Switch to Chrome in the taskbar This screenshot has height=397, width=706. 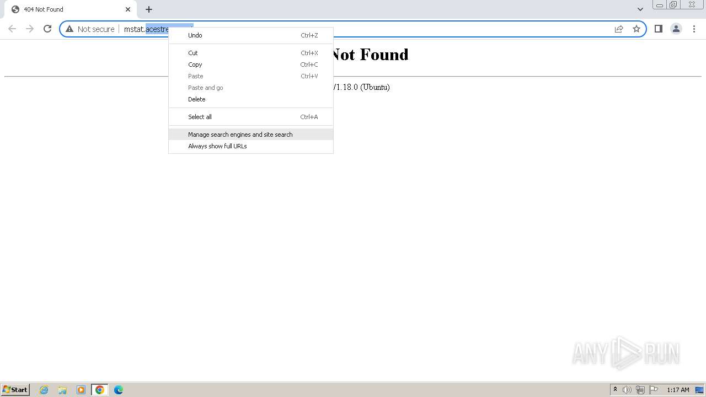[100, 390]
